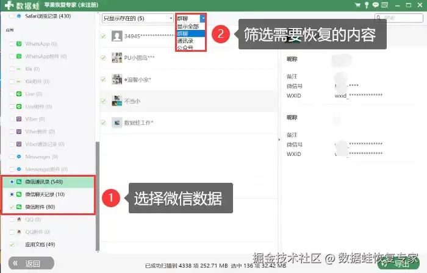Click the magnifier icon in search box

[x=379, y=18]
